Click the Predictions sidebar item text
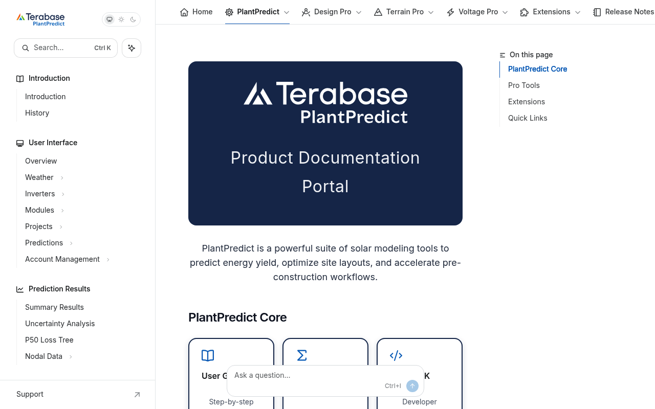The height and width of the screenshot is (409, 655). 44,243
